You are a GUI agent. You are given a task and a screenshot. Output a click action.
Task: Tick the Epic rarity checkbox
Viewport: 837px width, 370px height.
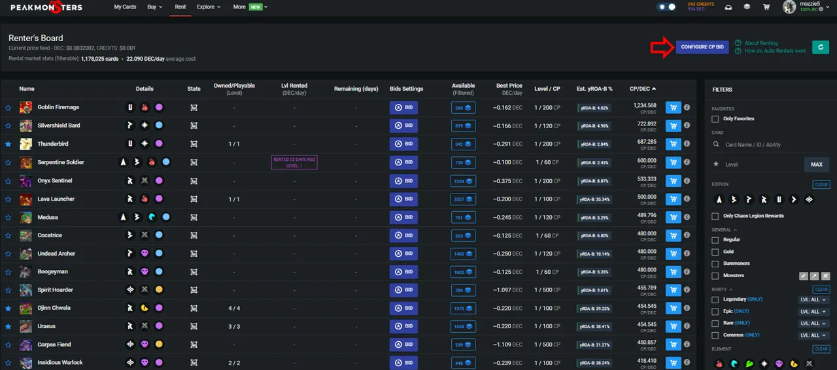715,312
